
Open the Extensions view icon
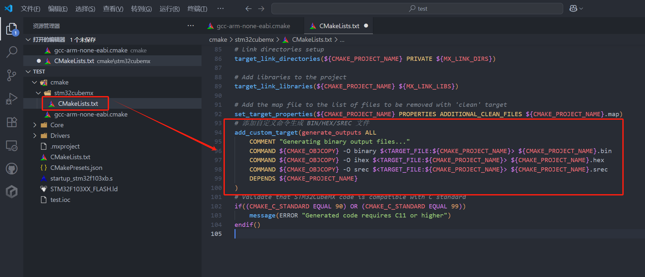coord(12,122)
